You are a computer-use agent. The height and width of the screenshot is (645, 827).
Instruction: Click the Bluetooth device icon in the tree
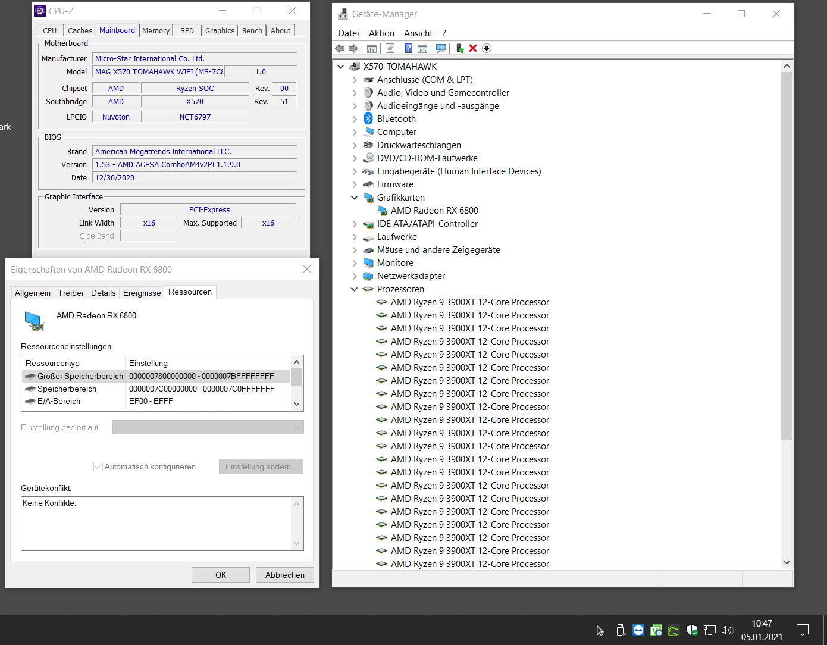(368, 119)
